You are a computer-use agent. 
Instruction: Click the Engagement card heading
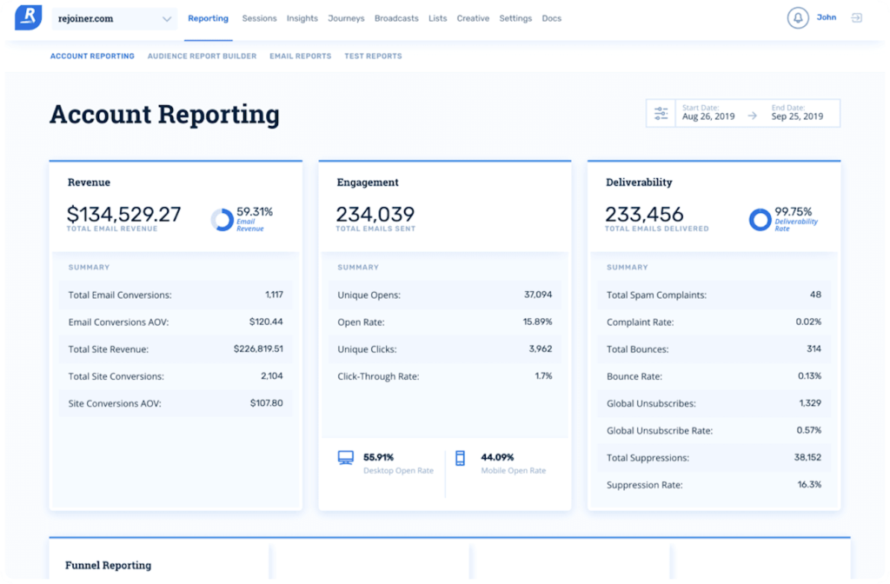click(368, 182)
